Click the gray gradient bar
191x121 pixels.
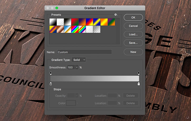(x=95, y=79)
